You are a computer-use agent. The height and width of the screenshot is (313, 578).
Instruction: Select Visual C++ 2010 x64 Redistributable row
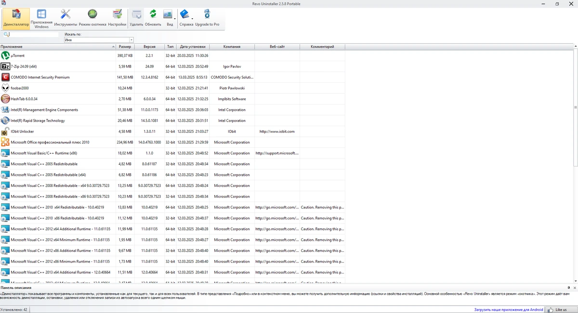172,208
